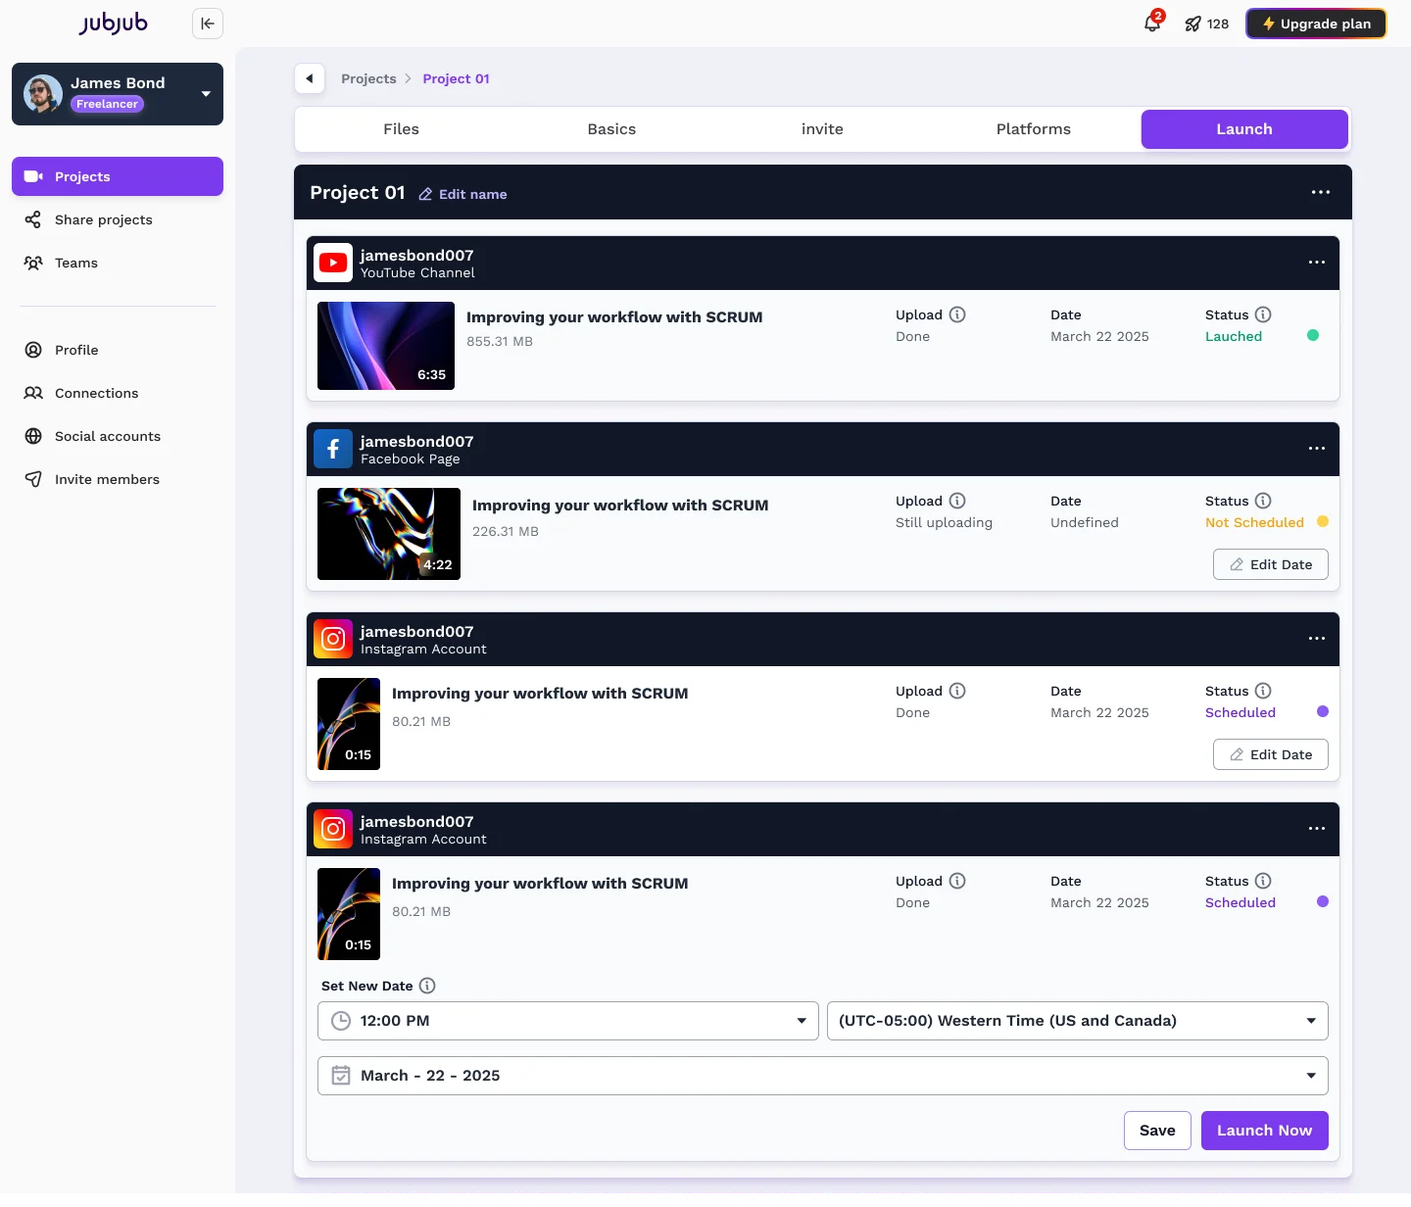
Task: Open Project 01 options via three-dot menu
Action: point(1320,192)
